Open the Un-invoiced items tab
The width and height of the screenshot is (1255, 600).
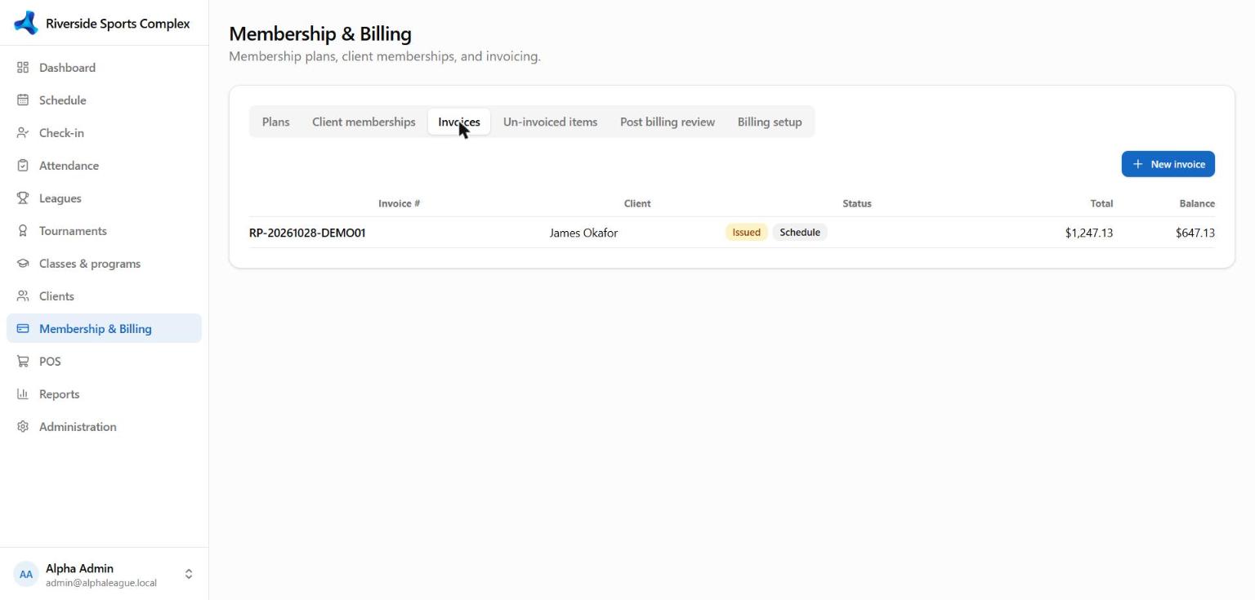[550, 122]
